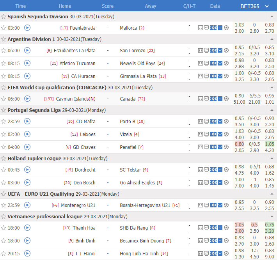Image resolution: width=277 pixels, height=260 pixels.
Task: Open 1x2 odds icon for CD Mafra match
Action: click(x=213, y=121)
